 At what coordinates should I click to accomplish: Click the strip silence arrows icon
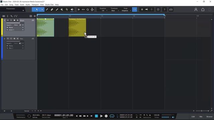pyautogui.click(x=83, y=10)
